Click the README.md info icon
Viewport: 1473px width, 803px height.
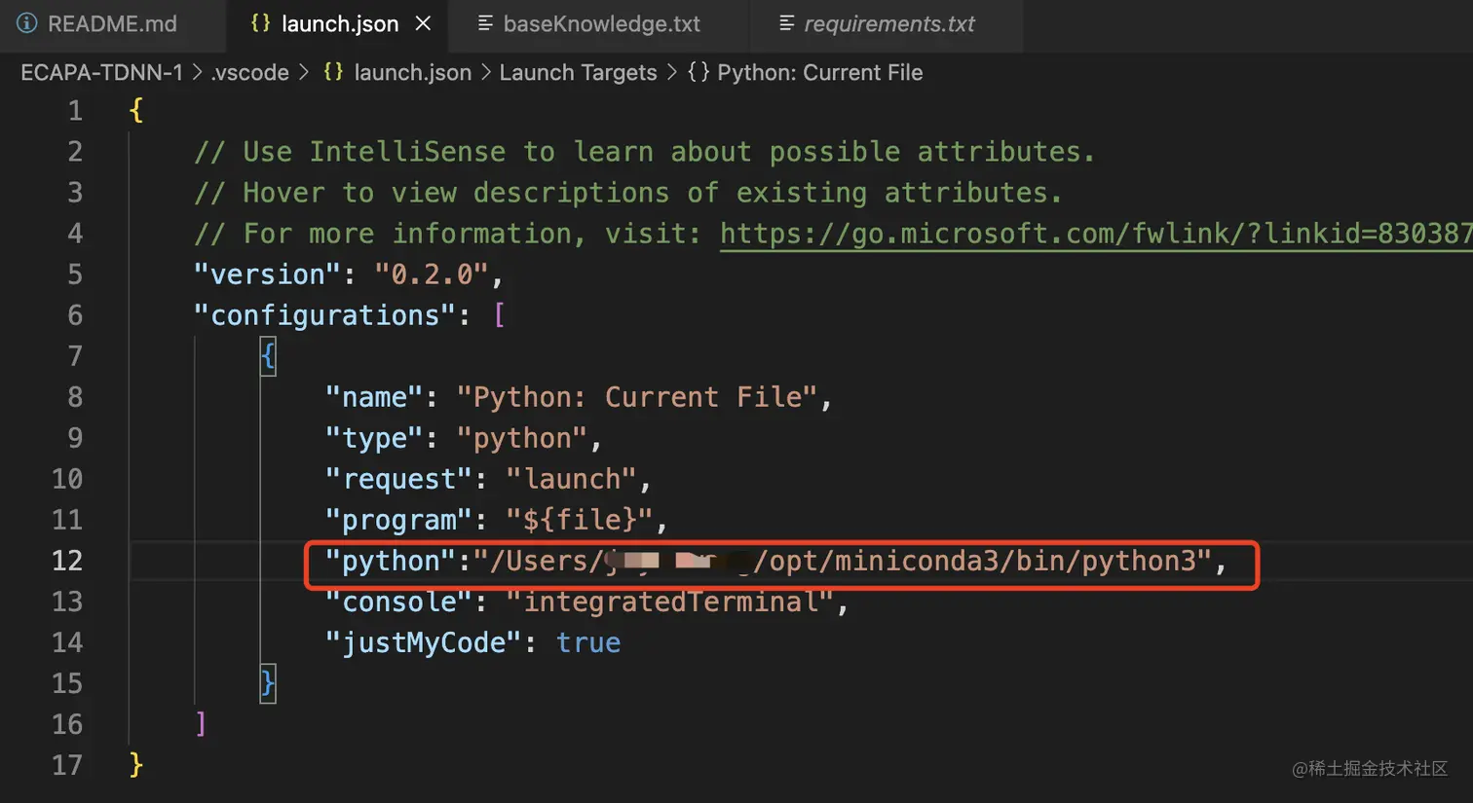point(27,23)
